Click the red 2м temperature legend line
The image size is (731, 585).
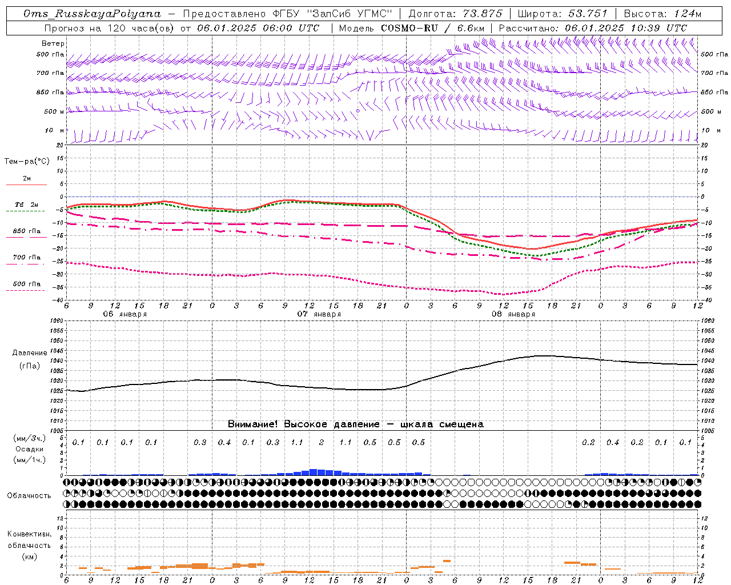click(26, 185)
